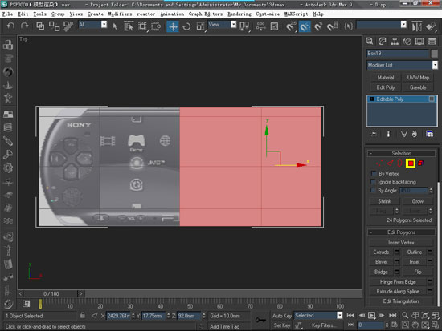Click the Edit Triangulation button
Image resolution: width=442 pixels, height=331 pixels.
[x=401, y=301]
